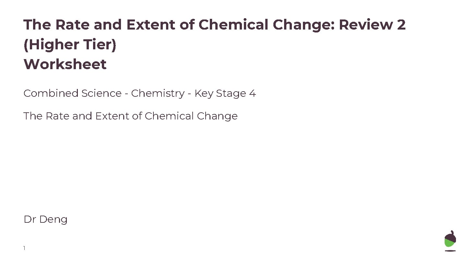467x263 pixels.
Task: Click the word Extent in the light unit line
Action: point(111,116)
